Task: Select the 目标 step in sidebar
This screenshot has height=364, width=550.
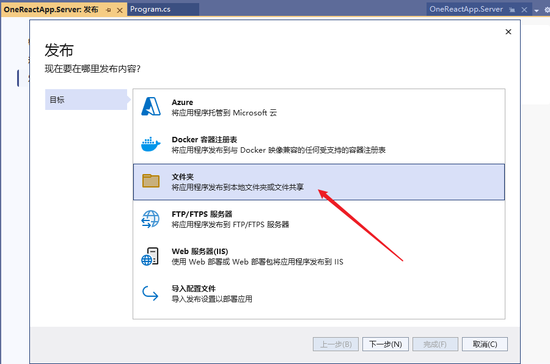Action: click(x=86, y=100)
